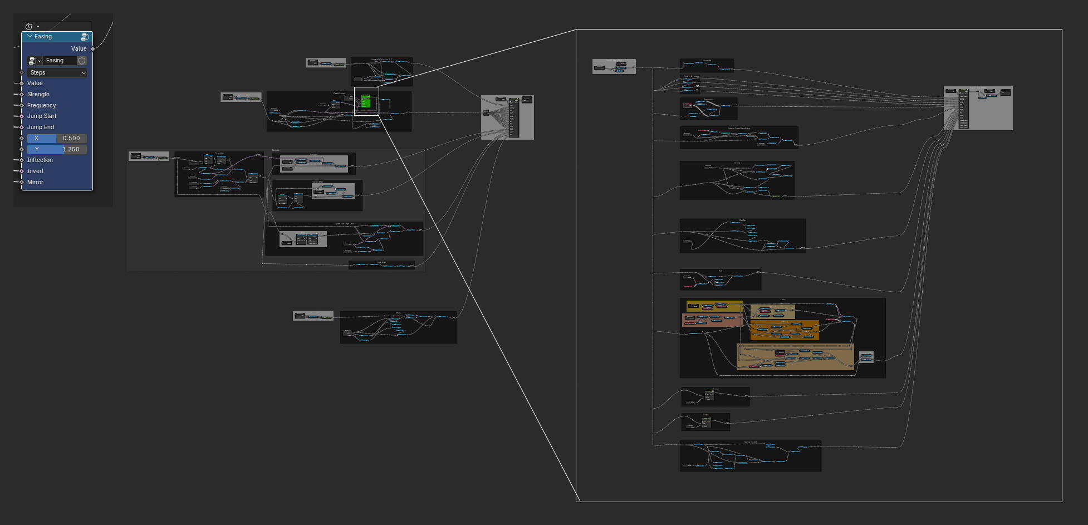This screenshot has width=1088, height=525.
Task: Select the orange frame in the enlarged view
Action: (x=785, y=330)
